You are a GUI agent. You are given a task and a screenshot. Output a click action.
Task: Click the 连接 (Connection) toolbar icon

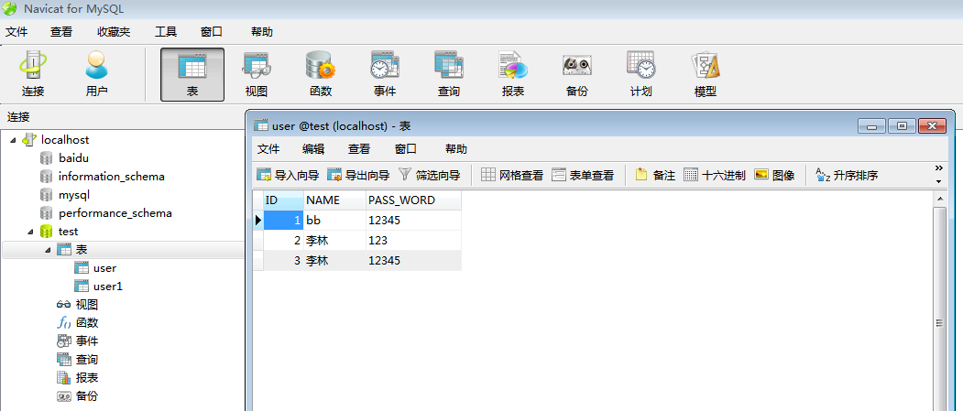(33, 74)
